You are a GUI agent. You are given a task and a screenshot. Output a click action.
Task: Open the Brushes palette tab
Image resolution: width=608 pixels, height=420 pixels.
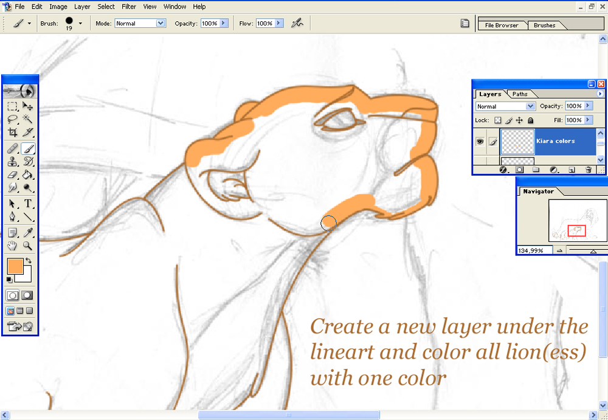pos(544,25)
